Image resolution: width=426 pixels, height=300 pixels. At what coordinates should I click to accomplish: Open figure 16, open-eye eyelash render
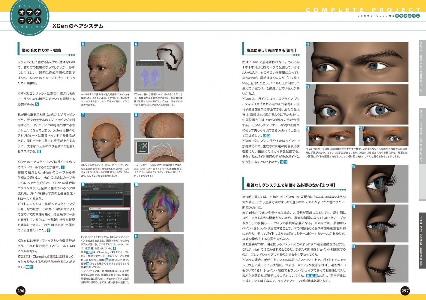coord(380,183)
